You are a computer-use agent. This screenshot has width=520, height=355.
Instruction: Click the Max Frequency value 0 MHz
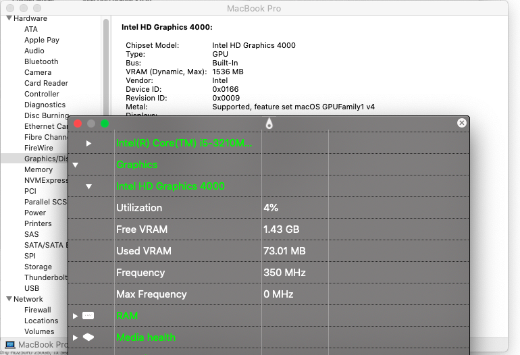[x=278, y=294]
